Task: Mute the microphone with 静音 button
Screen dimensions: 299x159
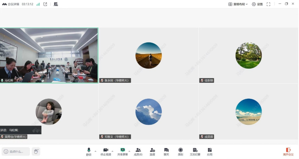Action: click(89, 152)
